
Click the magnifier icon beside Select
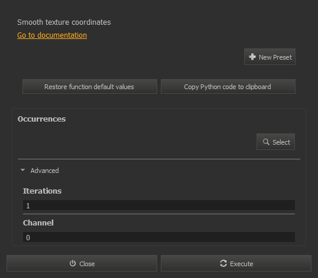click(x=266, y=142)
